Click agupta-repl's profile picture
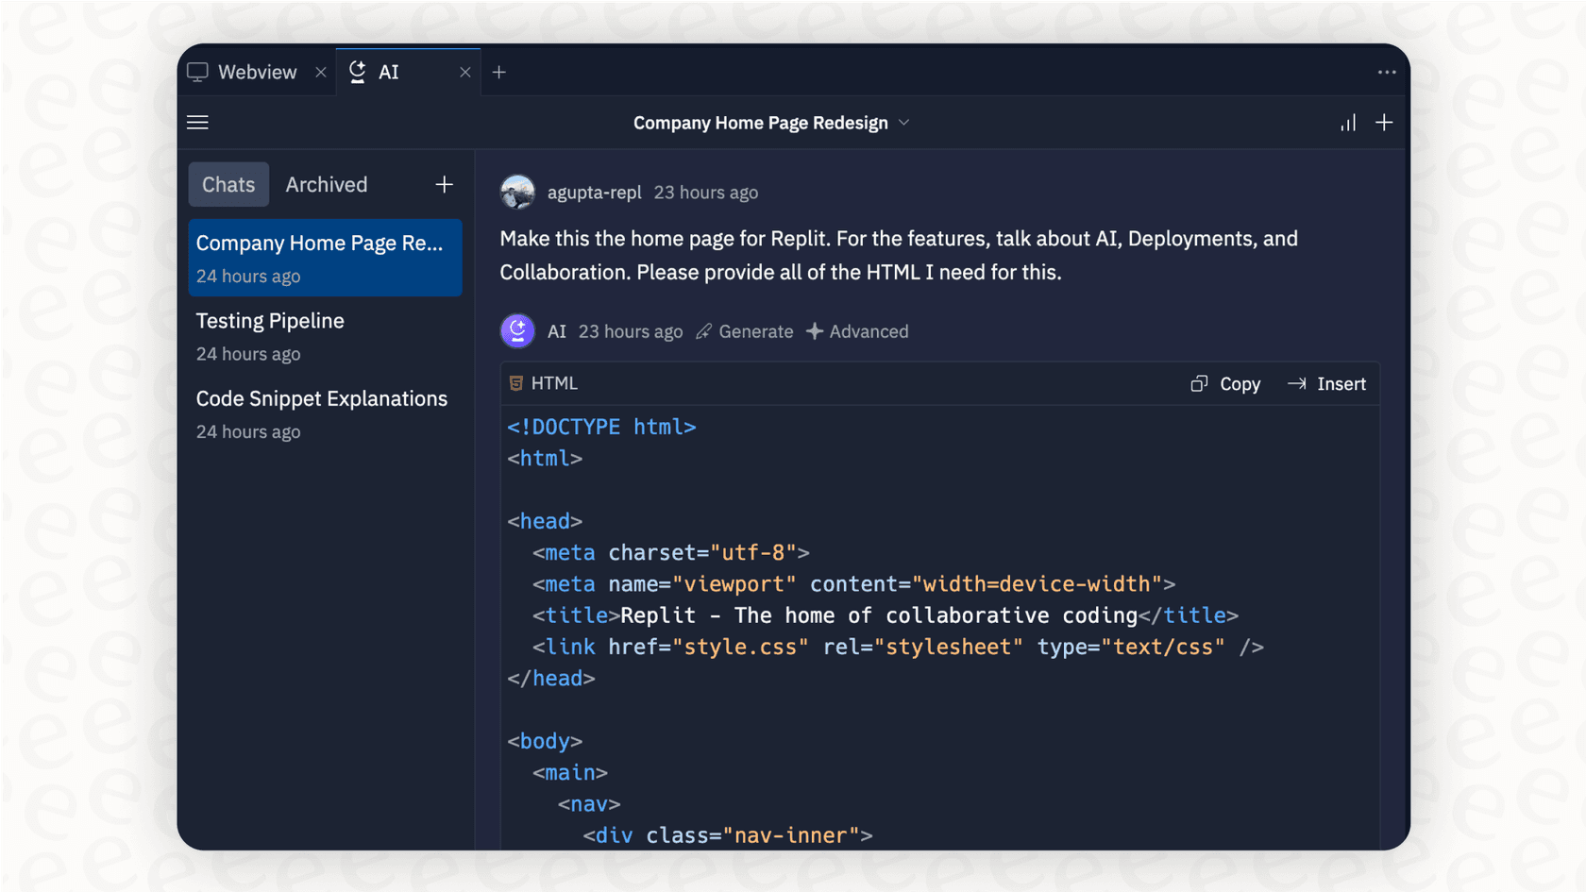The image size is (1586, 892). pyautogui.click(x=517, y=192)
